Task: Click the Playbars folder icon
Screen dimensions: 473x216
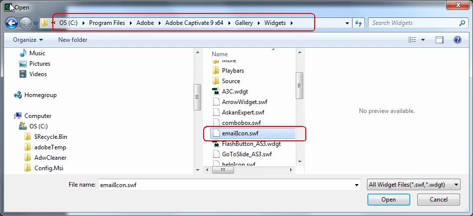Action: click(x=216, y=71)
